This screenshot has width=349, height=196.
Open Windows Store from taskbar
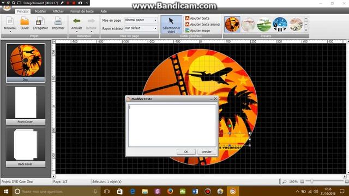pos(120,191)
